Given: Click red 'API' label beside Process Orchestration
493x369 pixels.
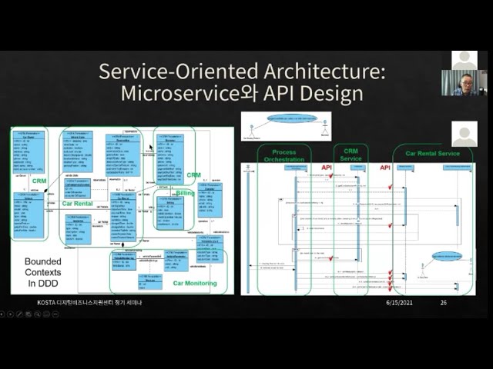Looking at the screenshot, I should (x=327, y=168).
